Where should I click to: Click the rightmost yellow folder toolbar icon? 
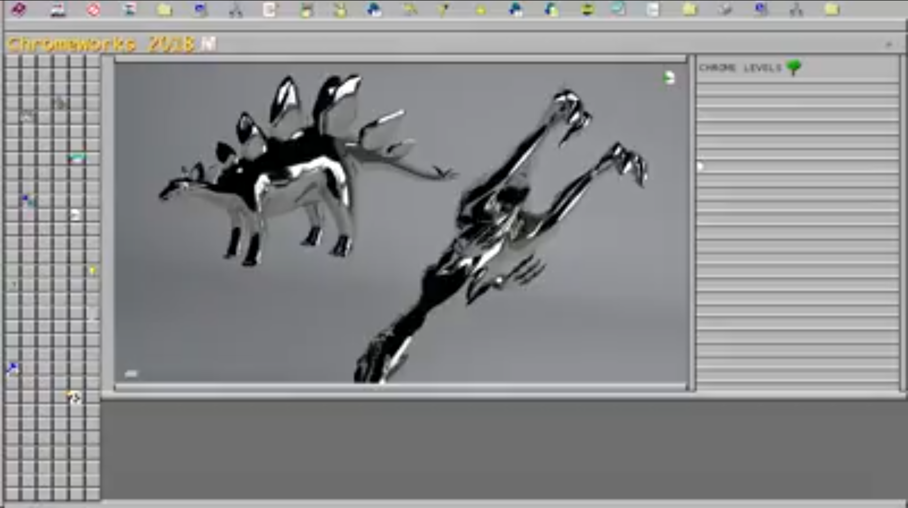pos(832,9)
